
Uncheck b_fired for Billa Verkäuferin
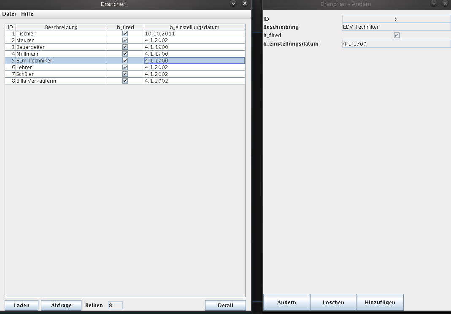[x=125, y=81]
